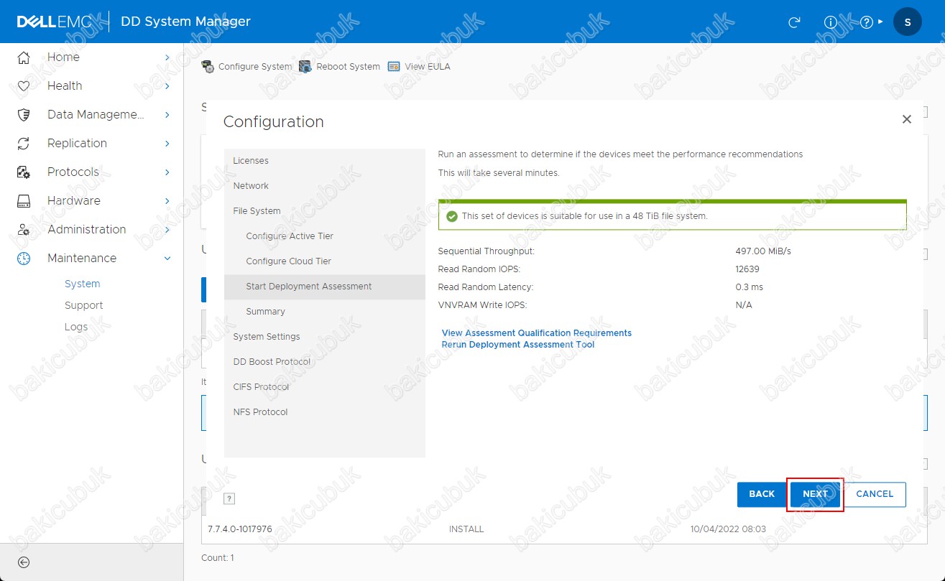Viewport: 945px width, 581px height.
Task: Open the user avatar S menu
Action: pos(907,22)
